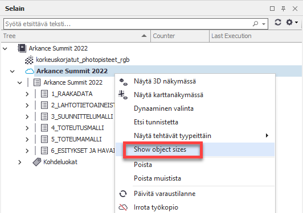303x213 pixels.
Task: Click into the search text field
Action: (128, 24)
